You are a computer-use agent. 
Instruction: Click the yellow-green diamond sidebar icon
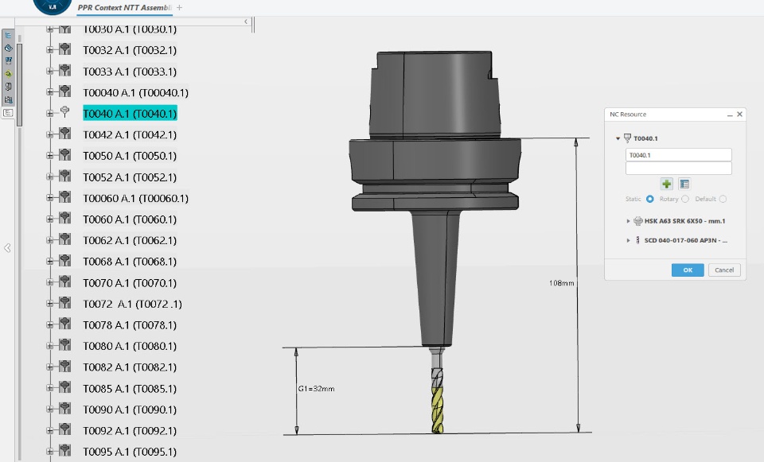(x=8, y=74)
